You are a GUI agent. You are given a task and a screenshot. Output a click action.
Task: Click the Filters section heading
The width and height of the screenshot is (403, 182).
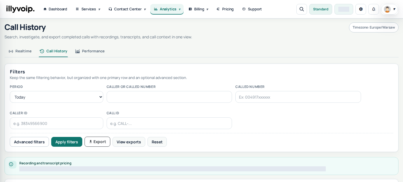17,72
